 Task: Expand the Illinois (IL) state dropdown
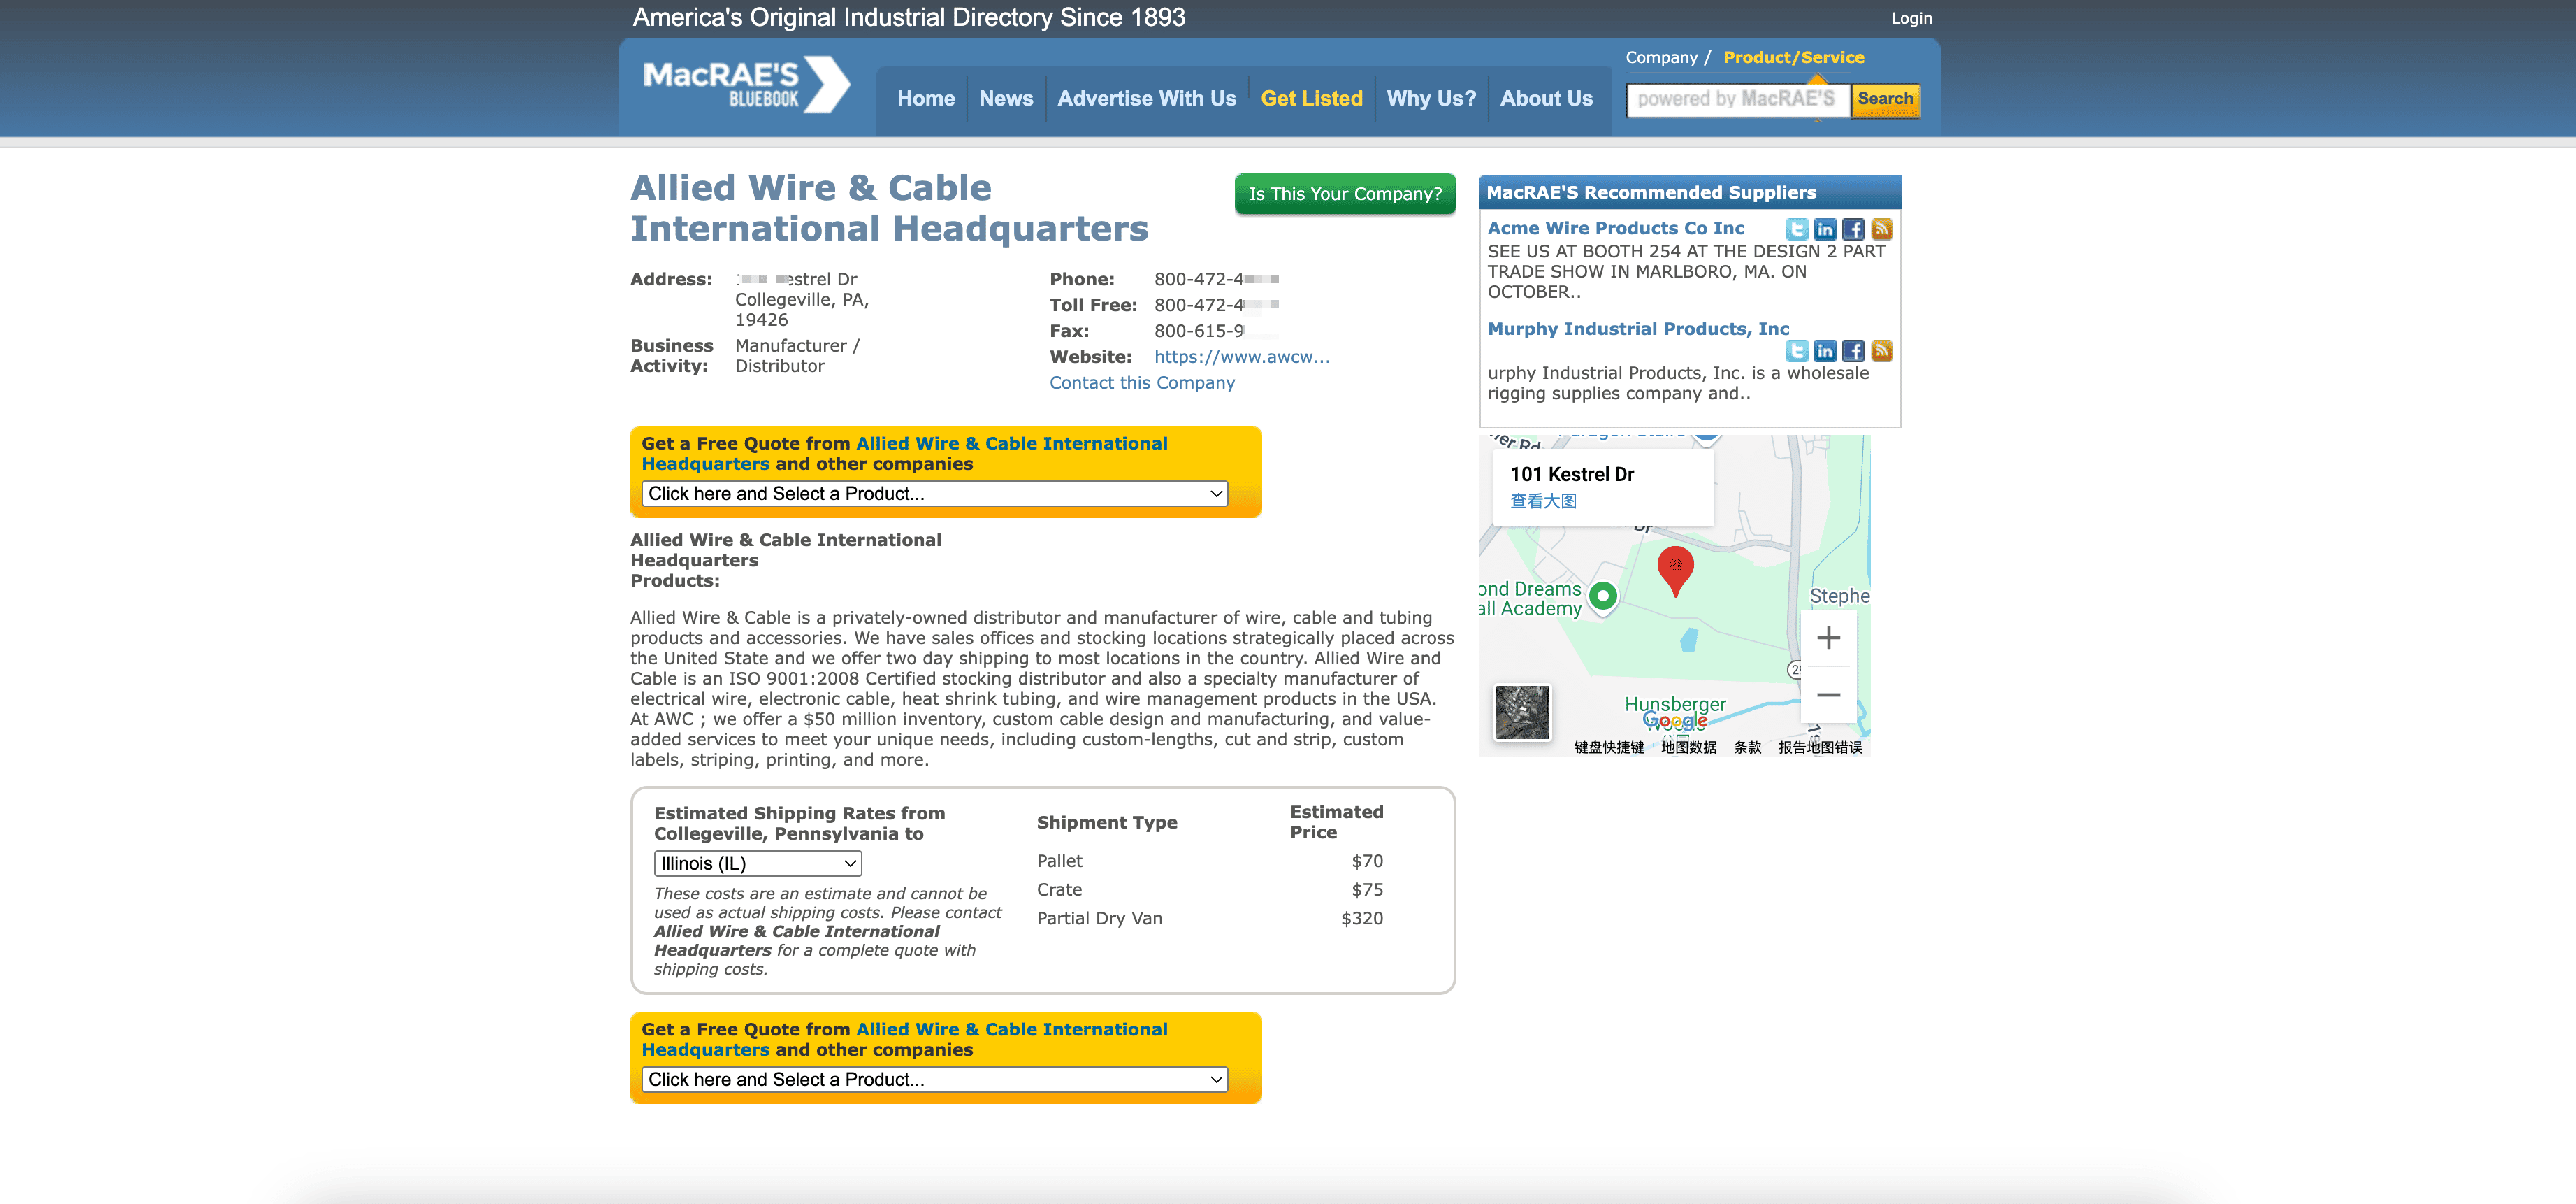pos(757,863)
